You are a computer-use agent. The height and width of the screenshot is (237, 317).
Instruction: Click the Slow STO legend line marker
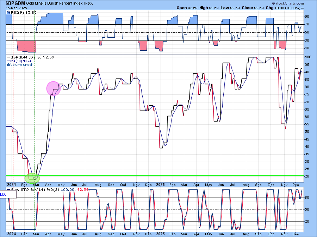8,190
